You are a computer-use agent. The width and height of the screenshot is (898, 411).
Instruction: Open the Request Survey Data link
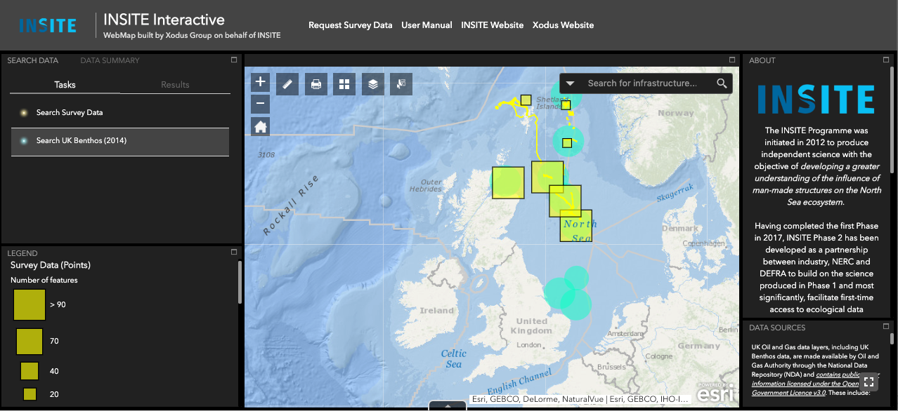tap(351, 25)
